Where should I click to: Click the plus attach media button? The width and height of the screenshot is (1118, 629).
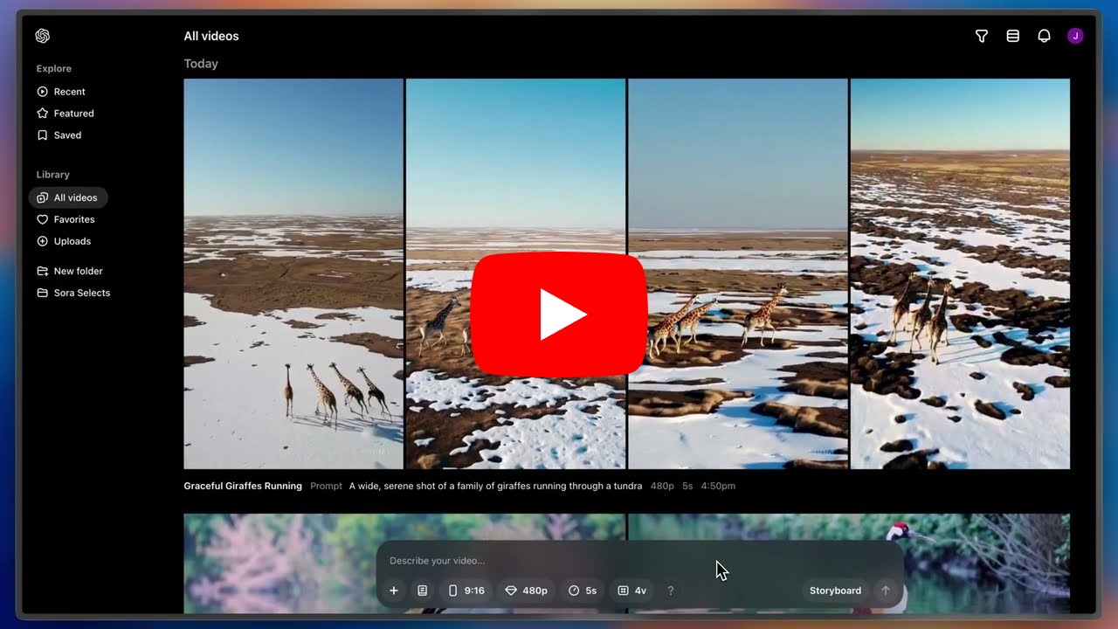click(x=394, y=591)
